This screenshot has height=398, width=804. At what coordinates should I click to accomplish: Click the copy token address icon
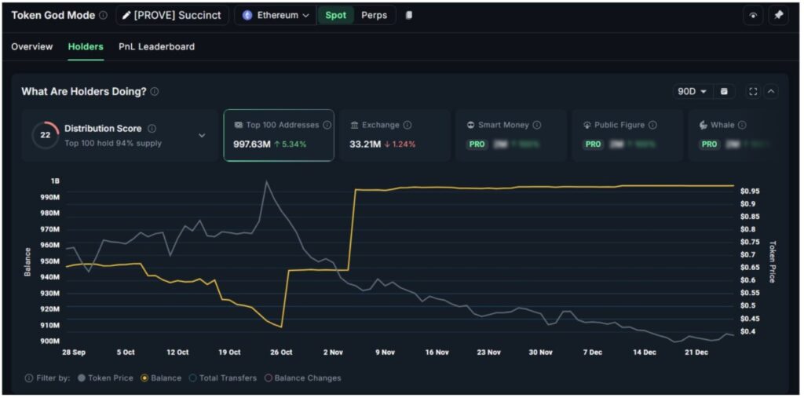[409, 16]
